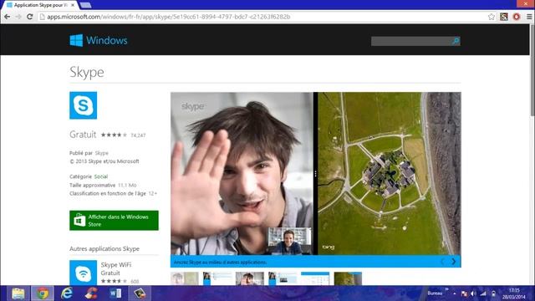Click the red extension icon in Chrome toolbar
Viewport: 535px width, 301px height.
(x=517, y=17)
